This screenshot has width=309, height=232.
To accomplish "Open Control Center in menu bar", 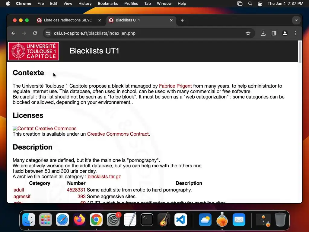I will pyautogui.click(x=260, y=4).
